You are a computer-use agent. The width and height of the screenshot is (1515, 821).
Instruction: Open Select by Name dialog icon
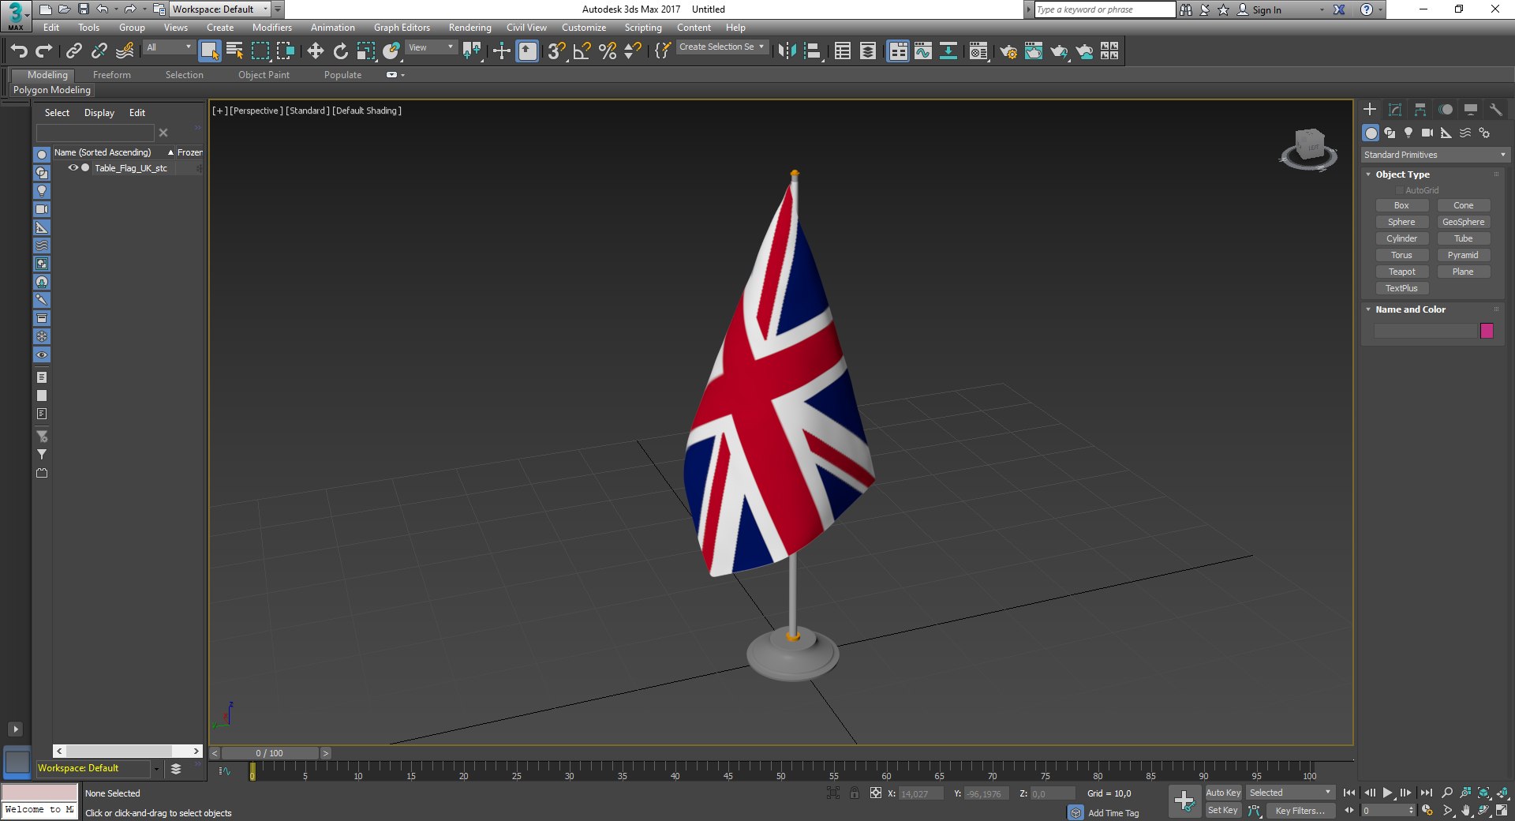coord(234,51)
